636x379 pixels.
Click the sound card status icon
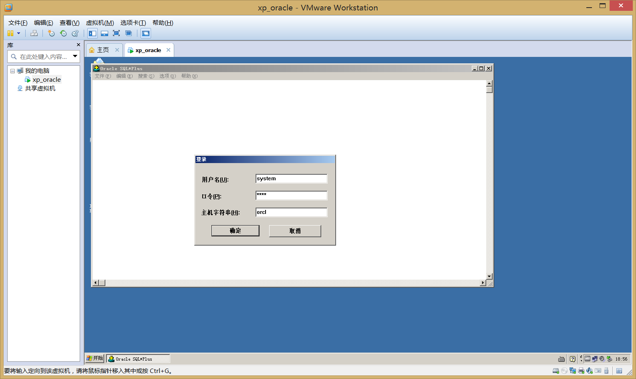tap(589, 371)
